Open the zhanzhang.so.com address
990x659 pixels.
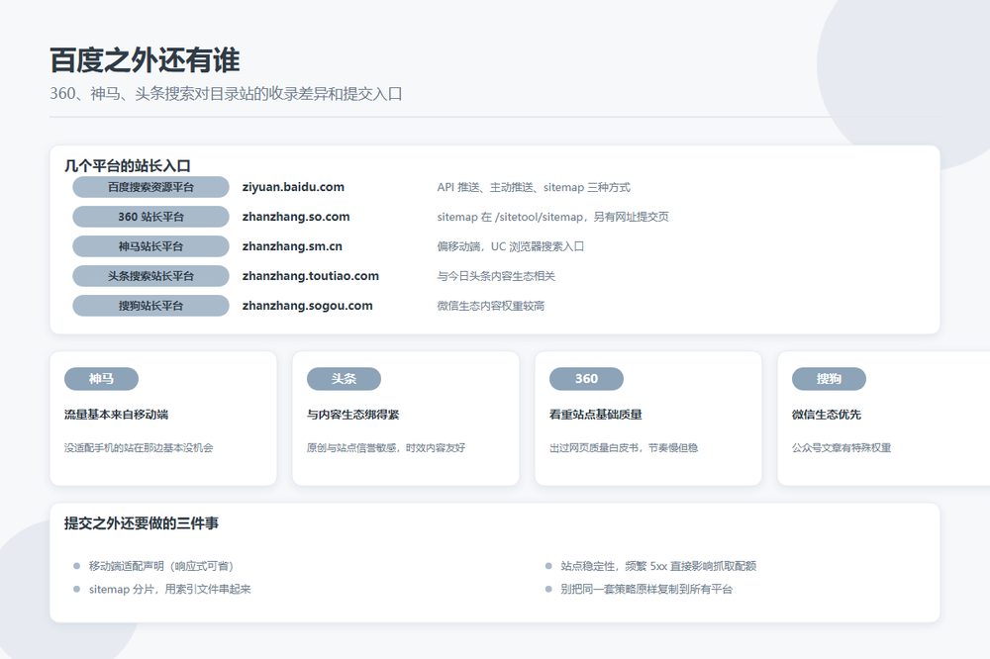[x=296, y=217]
